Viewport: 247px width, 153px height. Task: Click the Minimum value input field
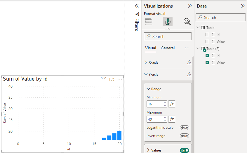click(155, 104)
